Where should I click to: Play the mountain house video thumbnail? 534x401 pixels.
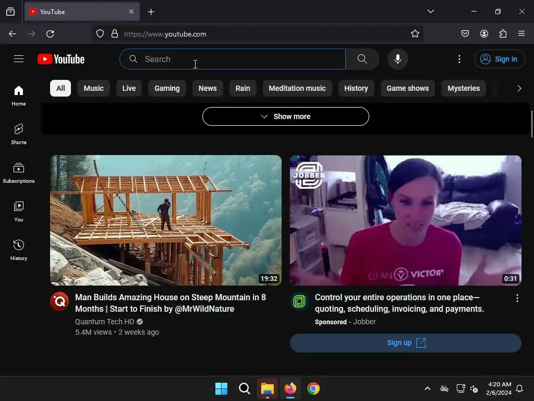coord(166,220)
